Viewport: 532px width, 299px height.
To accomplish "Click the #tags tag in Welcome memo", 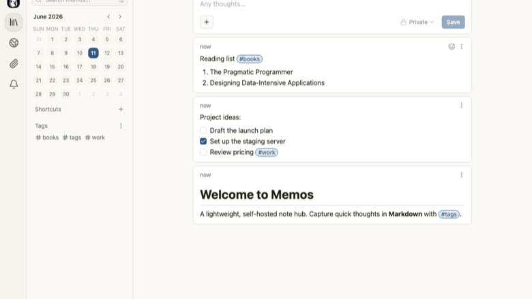I will click(x=449, y=215).
